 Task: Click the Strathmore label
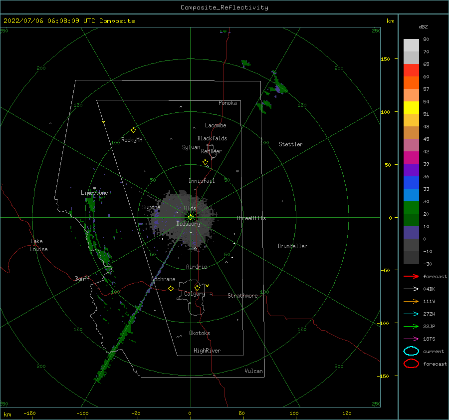242,296
